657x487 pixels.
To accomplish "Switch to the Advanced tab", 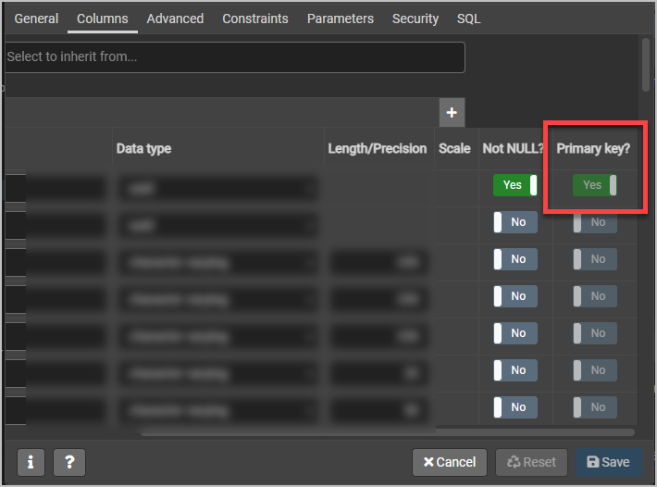I will pyautogui.click(x=175, y=19).
